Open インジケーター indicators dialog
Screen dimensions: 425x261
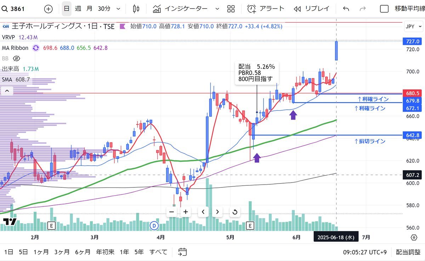point(180,8)
